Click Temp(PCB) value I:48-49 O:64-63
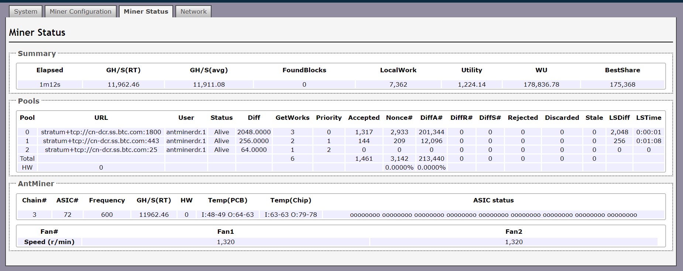The image size is (683, 271). point(227,215)
